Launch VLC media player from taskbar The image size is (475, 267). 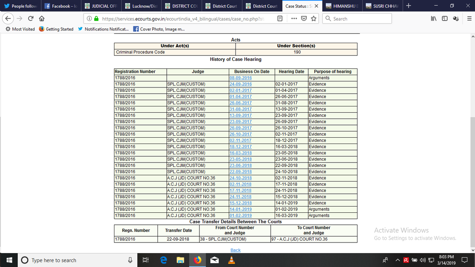click(x=231, y=260)
